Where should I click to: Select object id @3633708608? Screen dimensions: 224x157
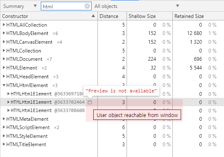tap(70, 110)
